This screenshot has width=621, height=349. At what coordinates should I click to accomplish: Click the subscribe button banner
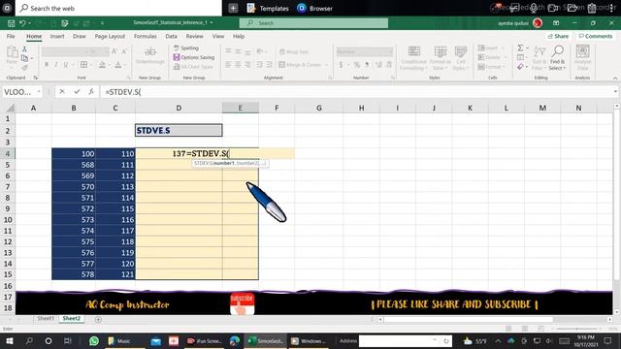point(242,303)
